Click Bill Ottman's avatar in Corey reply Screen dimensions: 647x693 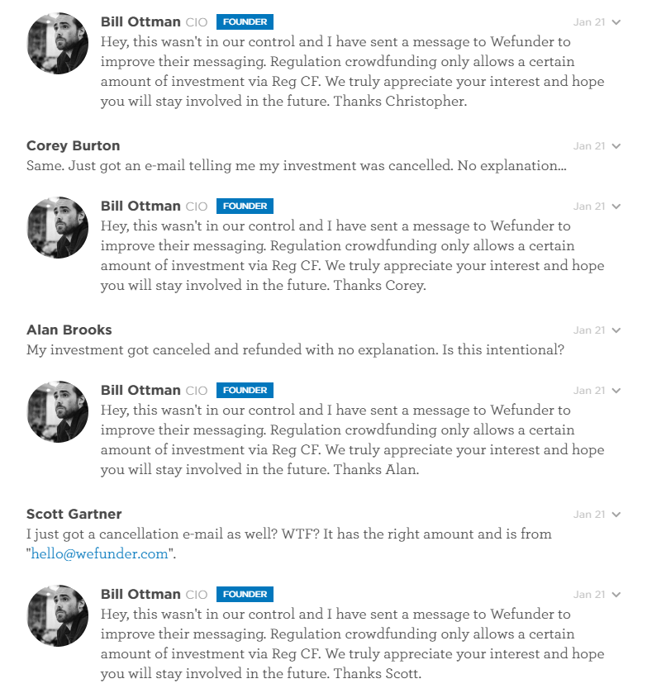(58, 228)
